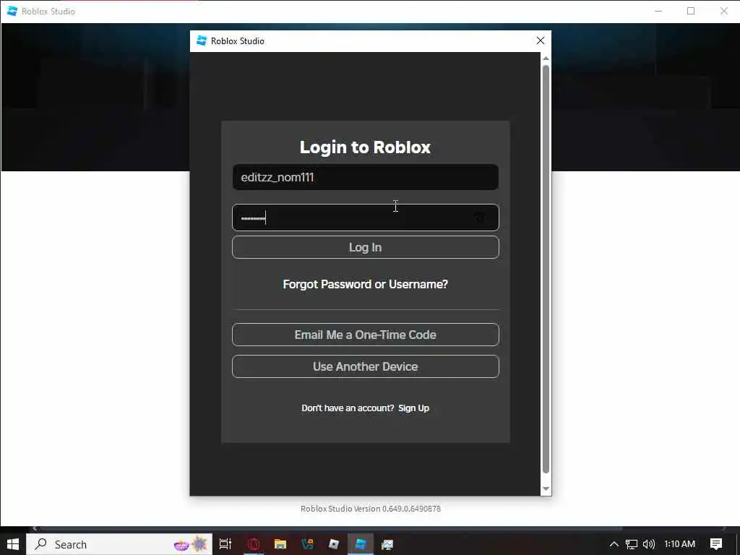The image size is (740, 555).
Task: Click the search highlights icon in taskbar search
Action: tap(191, 544)
